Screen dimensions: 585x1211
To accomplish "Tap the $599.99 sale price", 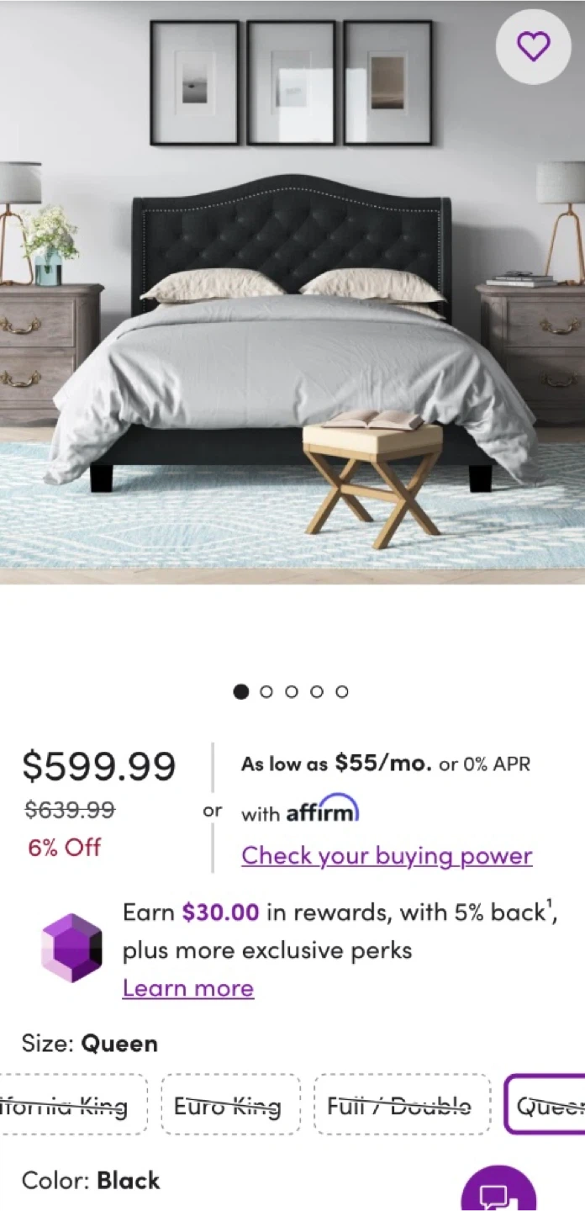I will point(99,766).
